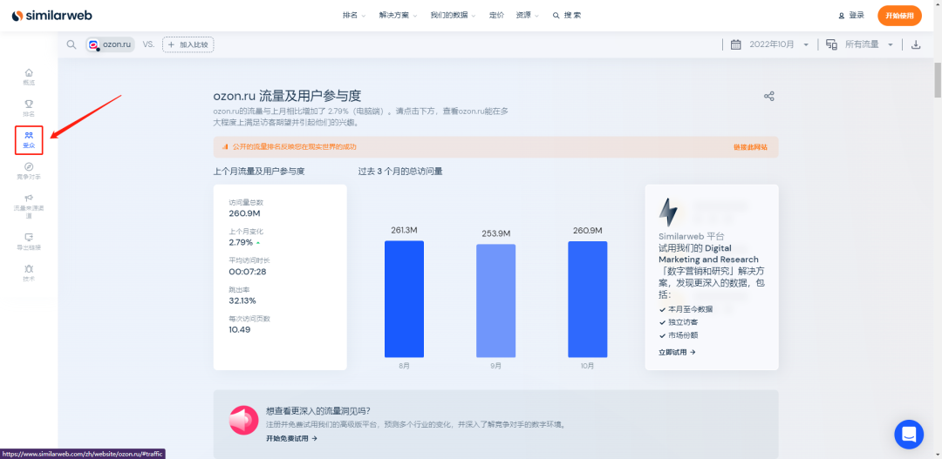Click the 10.49 pages per visit value

(240, 329)
